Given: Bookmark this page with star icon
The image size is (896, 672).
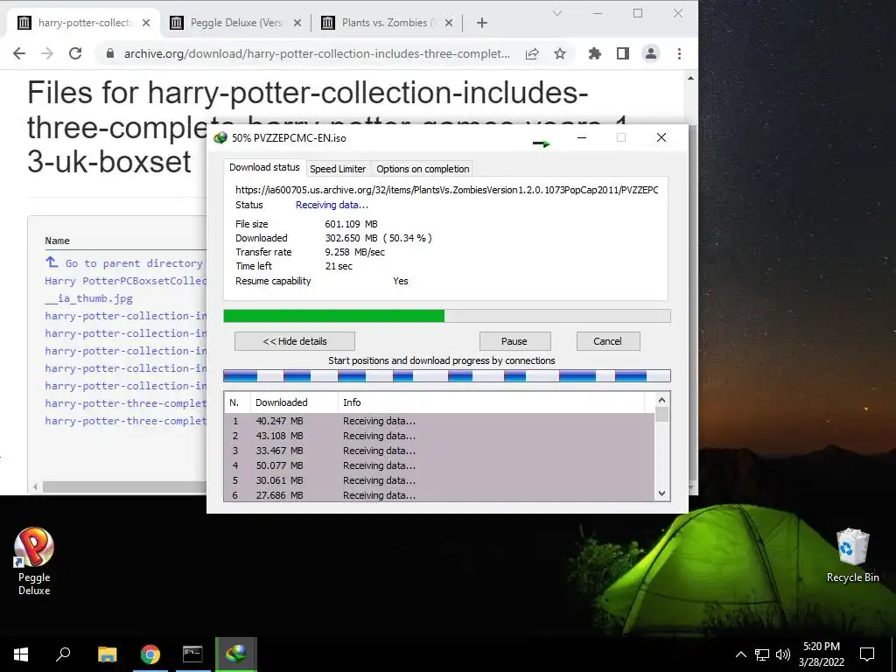Looking at the screenshot, I should pos(560,53).
